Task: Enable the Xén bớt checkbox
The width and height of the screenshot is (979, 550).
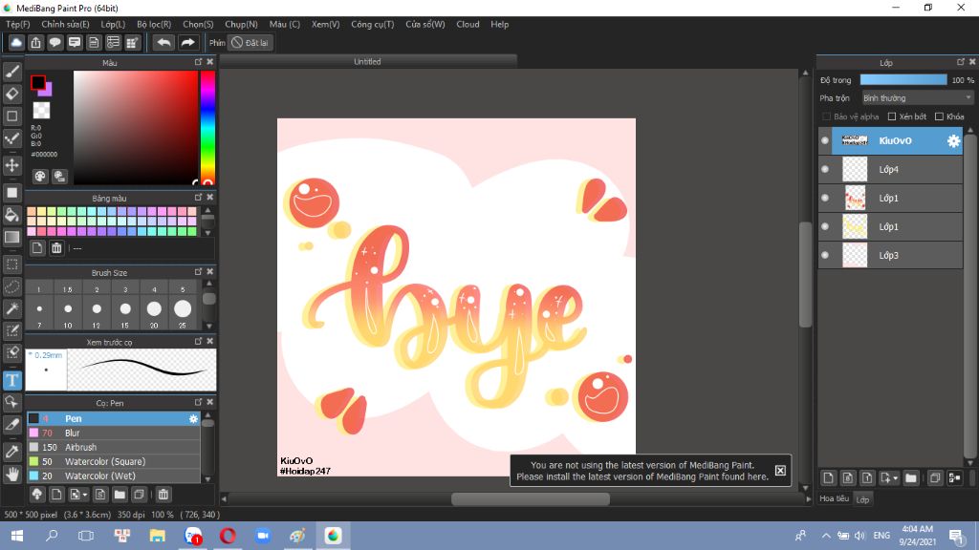Action: [x=892, y=116]
